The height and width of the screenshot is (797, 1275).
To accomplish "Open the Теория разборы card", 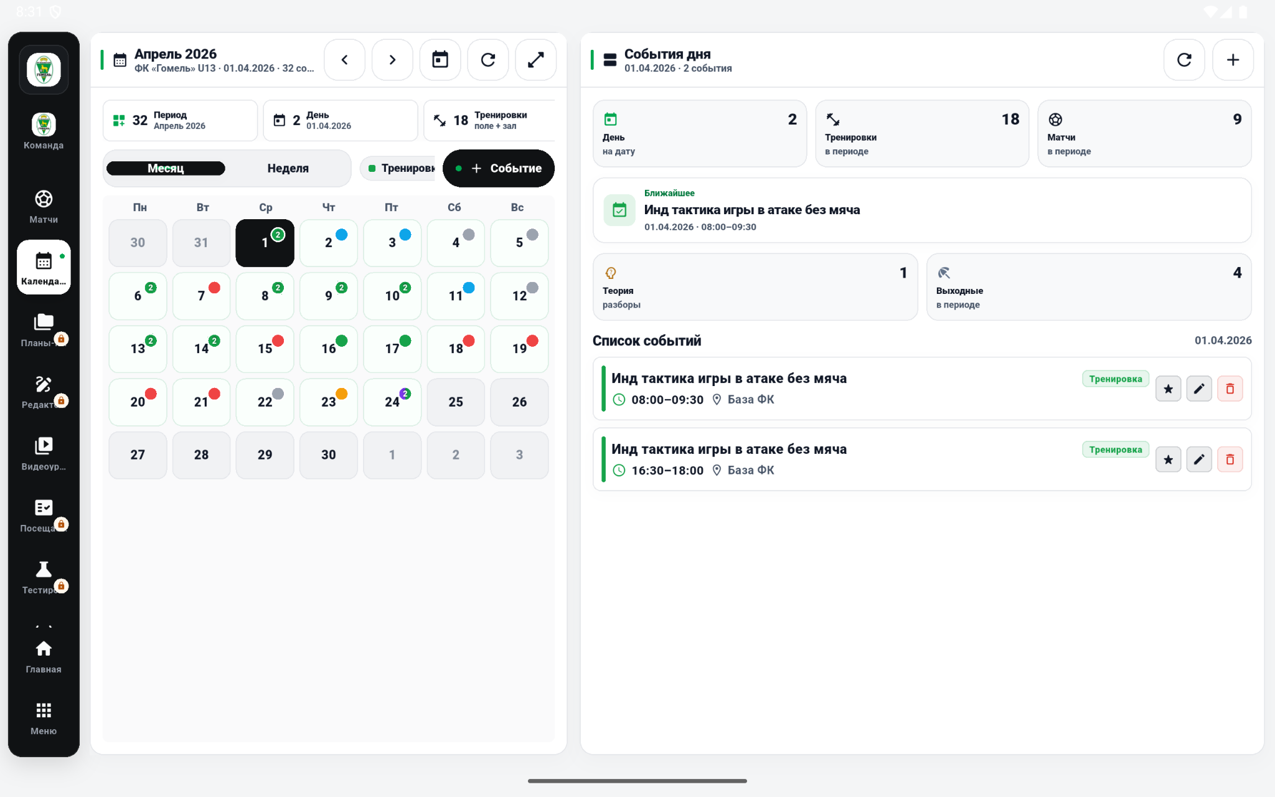I will [x=755, y=287].
